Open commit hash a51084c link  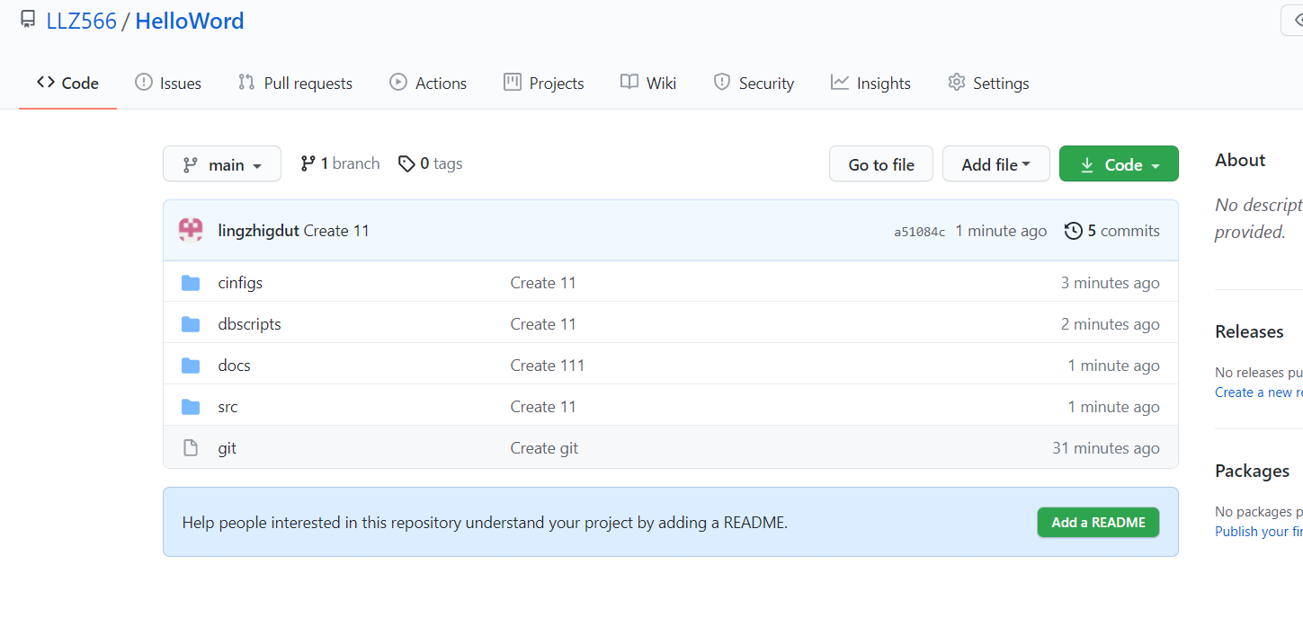point(919,232)
